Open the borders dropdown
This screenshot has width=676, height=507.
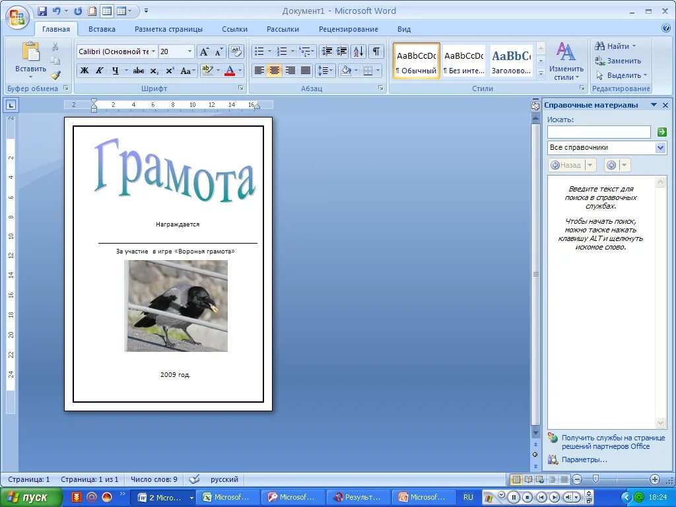[x=378, y=70]
